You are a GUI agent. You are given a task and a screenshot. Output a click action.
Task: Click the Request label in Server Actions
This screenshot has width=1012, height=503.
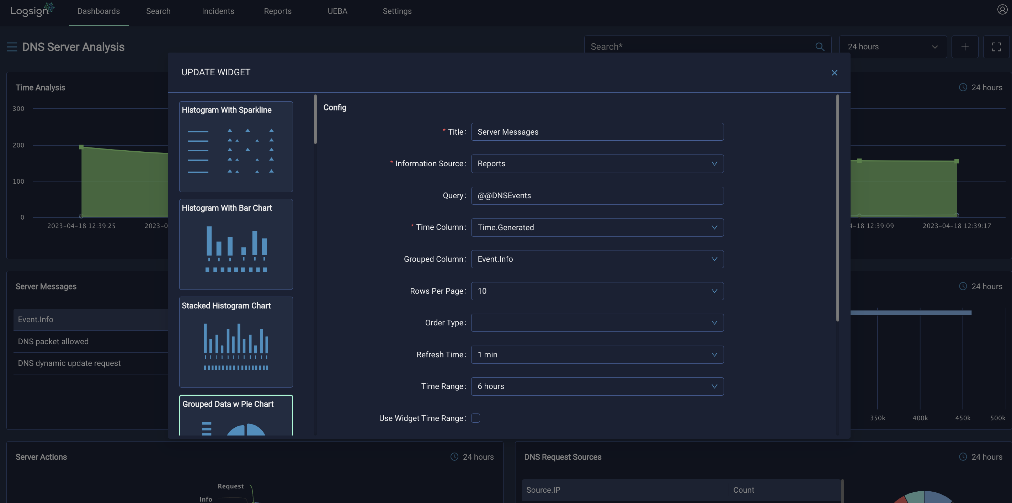(x=231, y=486)
